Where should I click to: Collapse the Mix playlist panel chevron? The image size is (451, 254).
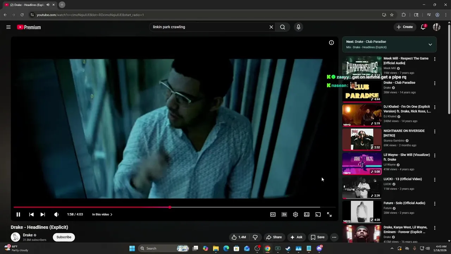point(430,44)
